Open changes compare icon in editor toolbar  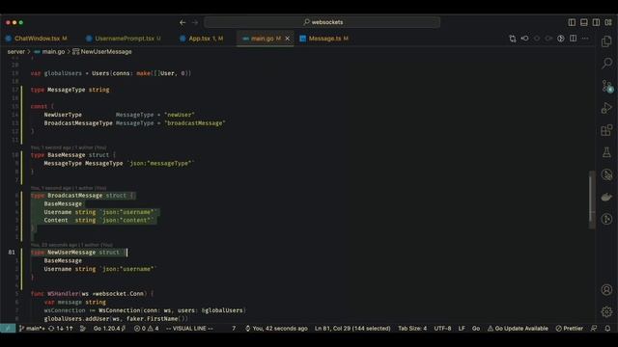[x=513, y=39]
